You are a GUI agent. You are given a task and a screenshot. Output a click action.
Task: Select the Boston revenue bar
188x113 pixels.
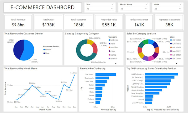[x=100, y=85]
